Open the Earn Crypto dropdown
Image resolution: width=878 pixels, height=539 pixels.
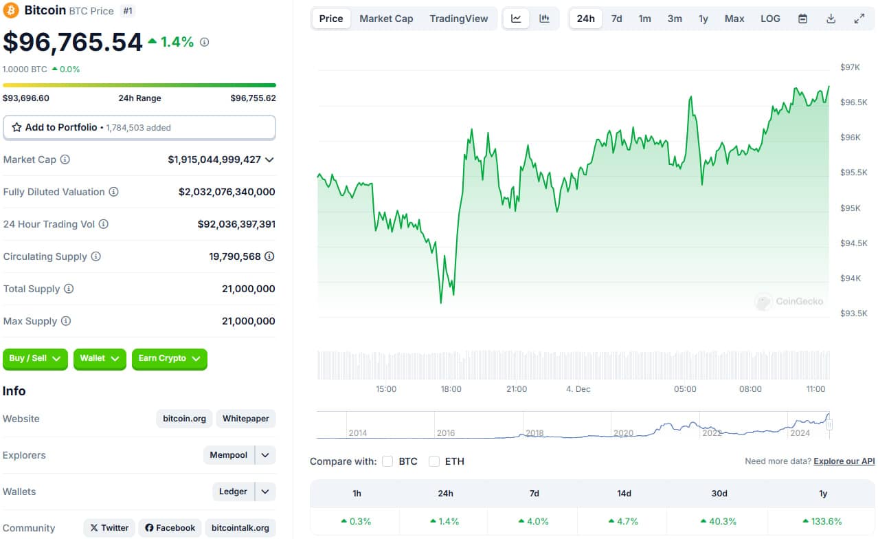[169, 359]
